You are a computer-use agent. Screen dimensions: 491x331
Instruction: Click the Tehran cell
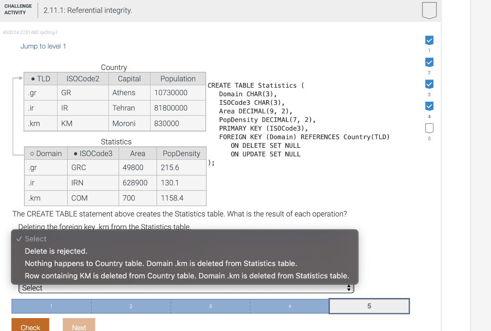point(129,108)
